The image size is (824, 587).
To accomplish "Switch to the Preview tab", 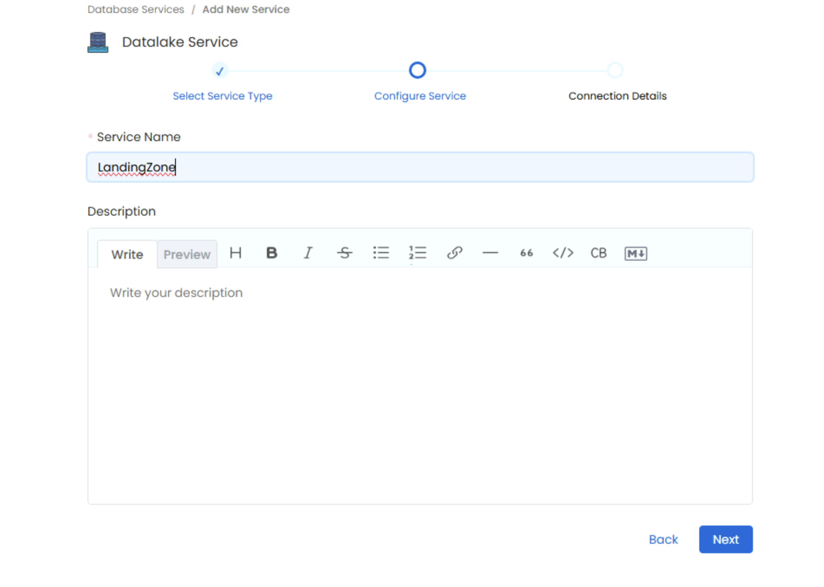I will (x=187, y=254).
